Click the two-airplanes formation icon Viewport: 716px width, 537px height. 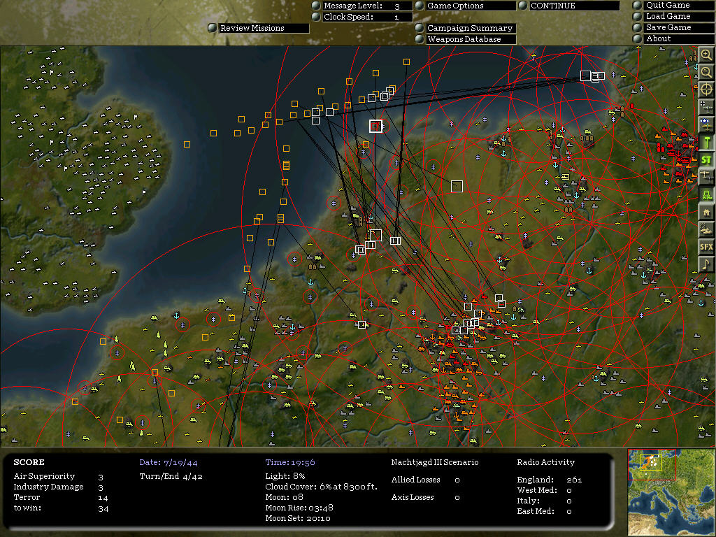[x=706, y=177]
